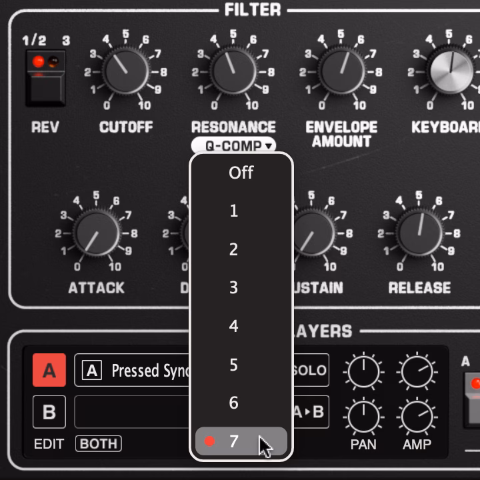Image resolution: width=480 pixels, height=480 pixels.
Task: Toggle the filter REV 1/2 3 switch
Action: click(x=45, y=79)
